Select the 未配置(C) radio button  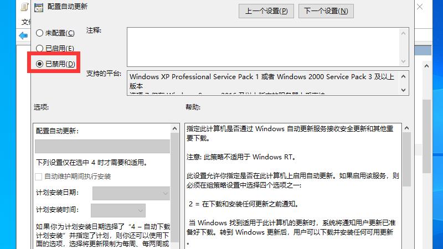coord(40,33)
